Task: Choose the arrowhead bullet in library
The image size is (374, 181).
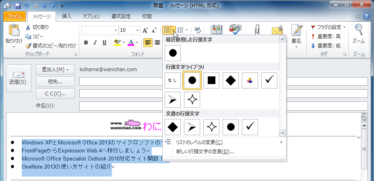Action: (173, 100)
